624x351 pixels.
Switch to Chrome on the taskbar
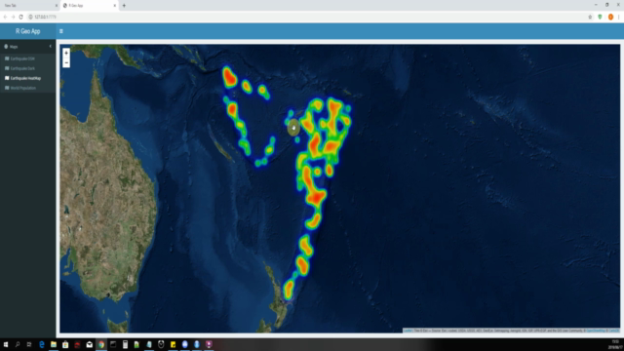click(x=101, y=344)
